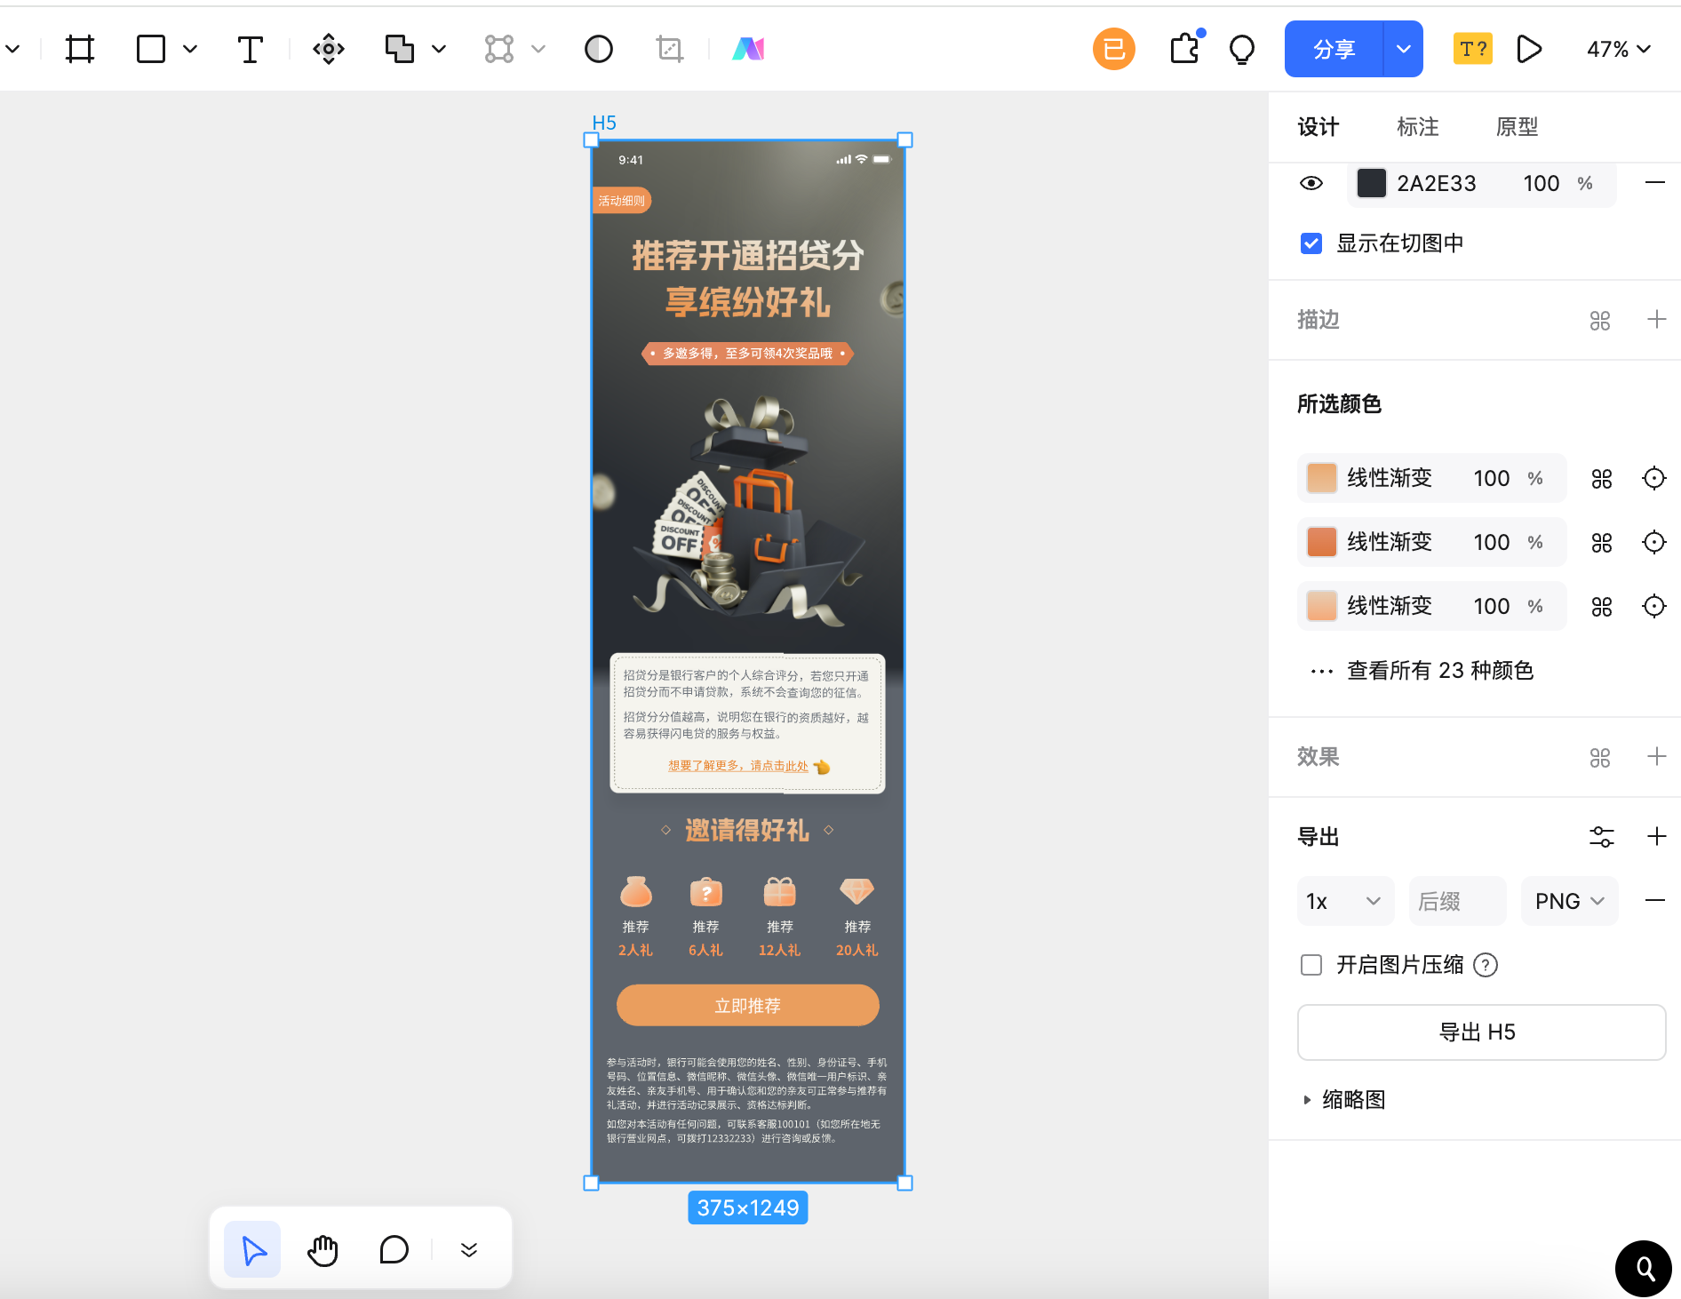This screenshot has height=1299, width=1681.
Task: Open the plugins puzzle icon
Action: 1185,49
